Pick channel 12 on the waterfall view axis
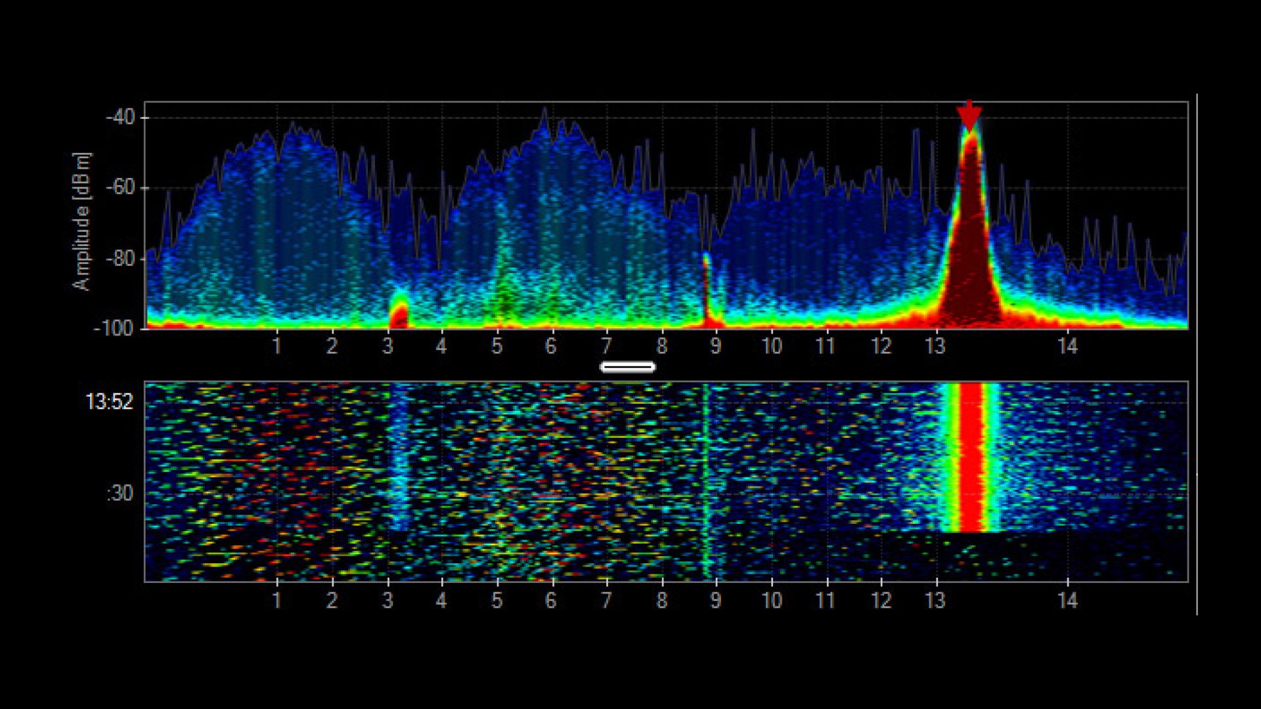1261x709 pixels. tap(881, 599)
